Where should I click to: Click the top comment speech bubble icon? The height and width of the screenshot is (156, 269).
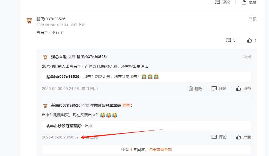[x=217, y=2]
